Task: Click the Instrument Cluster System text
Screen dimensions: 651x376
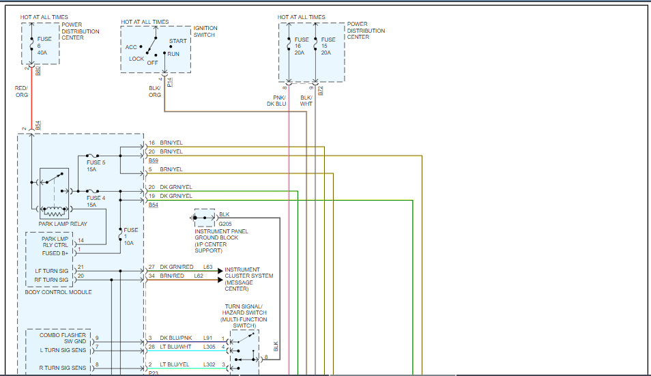Action: pyautogui.click(x=248, y=276)
